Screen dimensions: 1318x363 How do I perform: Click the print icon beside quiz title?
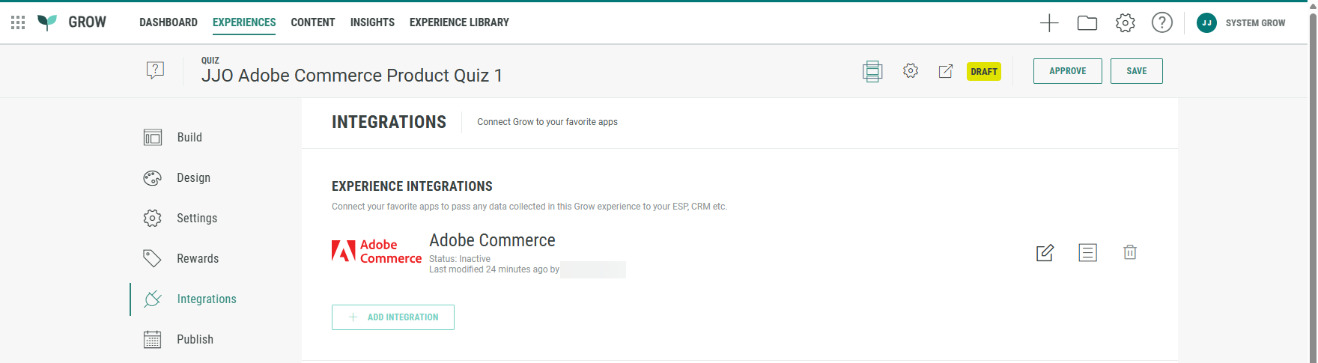tap(872, 71)
